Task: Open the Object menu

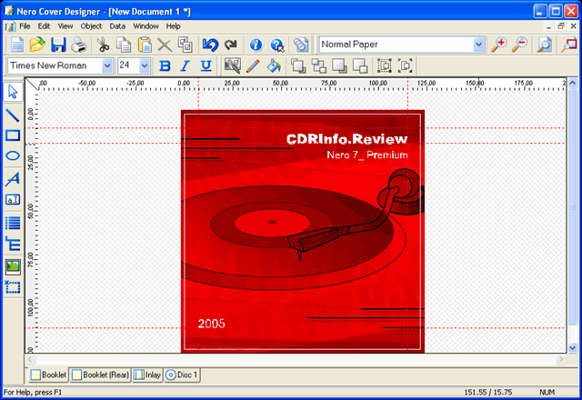Action: [91, 26]
